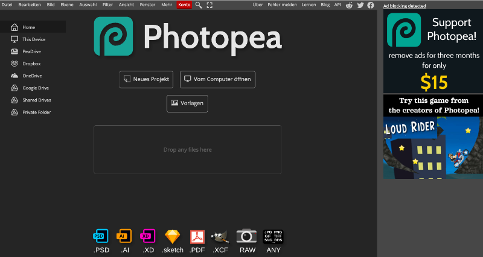Open Photopea Reddit page icon

coord(349,5)
